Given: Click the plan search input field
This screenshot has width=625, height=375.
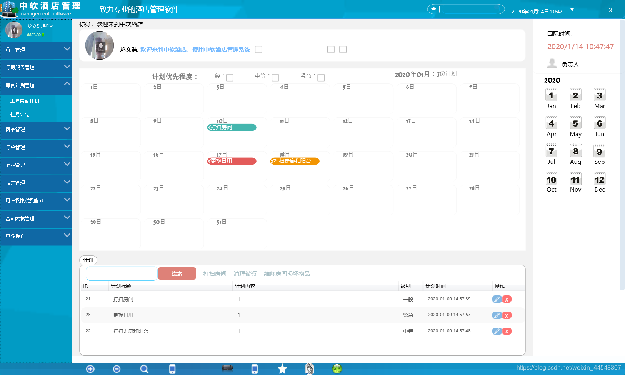Looking at the screenshot, I should click(122, 273).
